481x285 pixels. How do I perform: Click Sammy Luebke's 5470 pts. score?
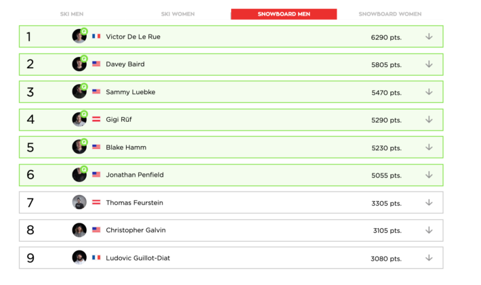click(x=386, y=92)
